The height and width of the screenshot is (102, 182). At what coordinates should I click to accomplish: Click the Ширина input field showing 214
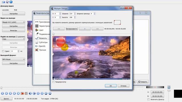point(71,14)
